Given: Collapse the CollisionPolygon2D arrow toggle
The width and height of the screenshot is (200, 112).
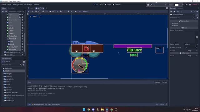Looking at the screenshot, I should (x=22, y=52).
